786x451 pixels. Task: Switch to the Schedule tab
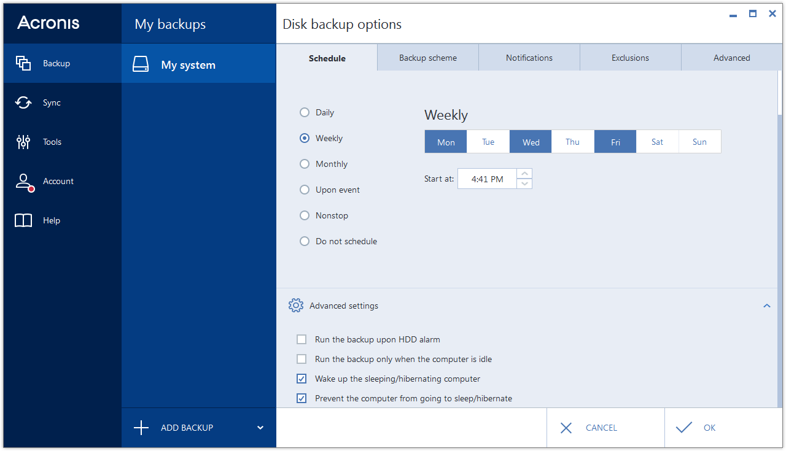[x=327, y=58]
